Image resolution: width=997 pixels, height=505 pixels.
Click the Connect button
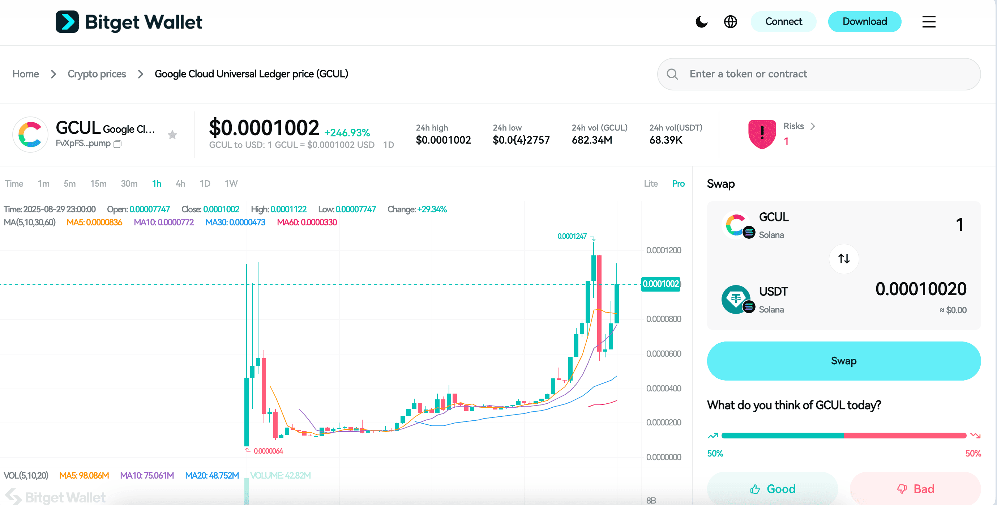783,22
